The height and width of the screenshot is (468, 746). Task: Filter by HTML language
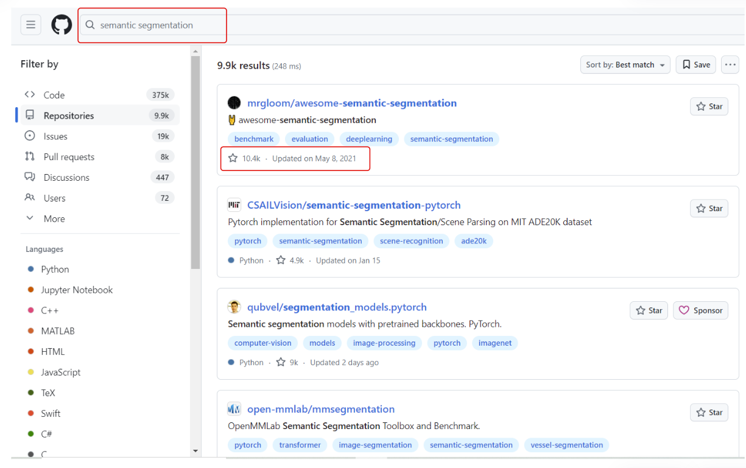46,352
